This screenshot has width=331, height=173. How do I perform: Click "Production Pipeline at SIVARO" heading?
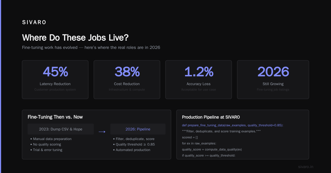(211, 117)
